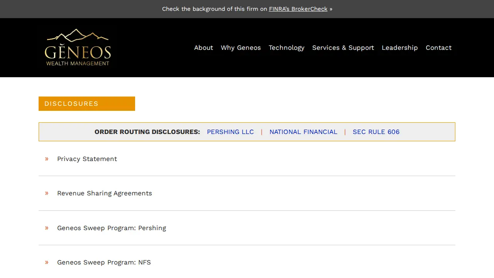Click the orange Disclosures heading
Viewport: 494px width, 278px height.
[87, 103]
